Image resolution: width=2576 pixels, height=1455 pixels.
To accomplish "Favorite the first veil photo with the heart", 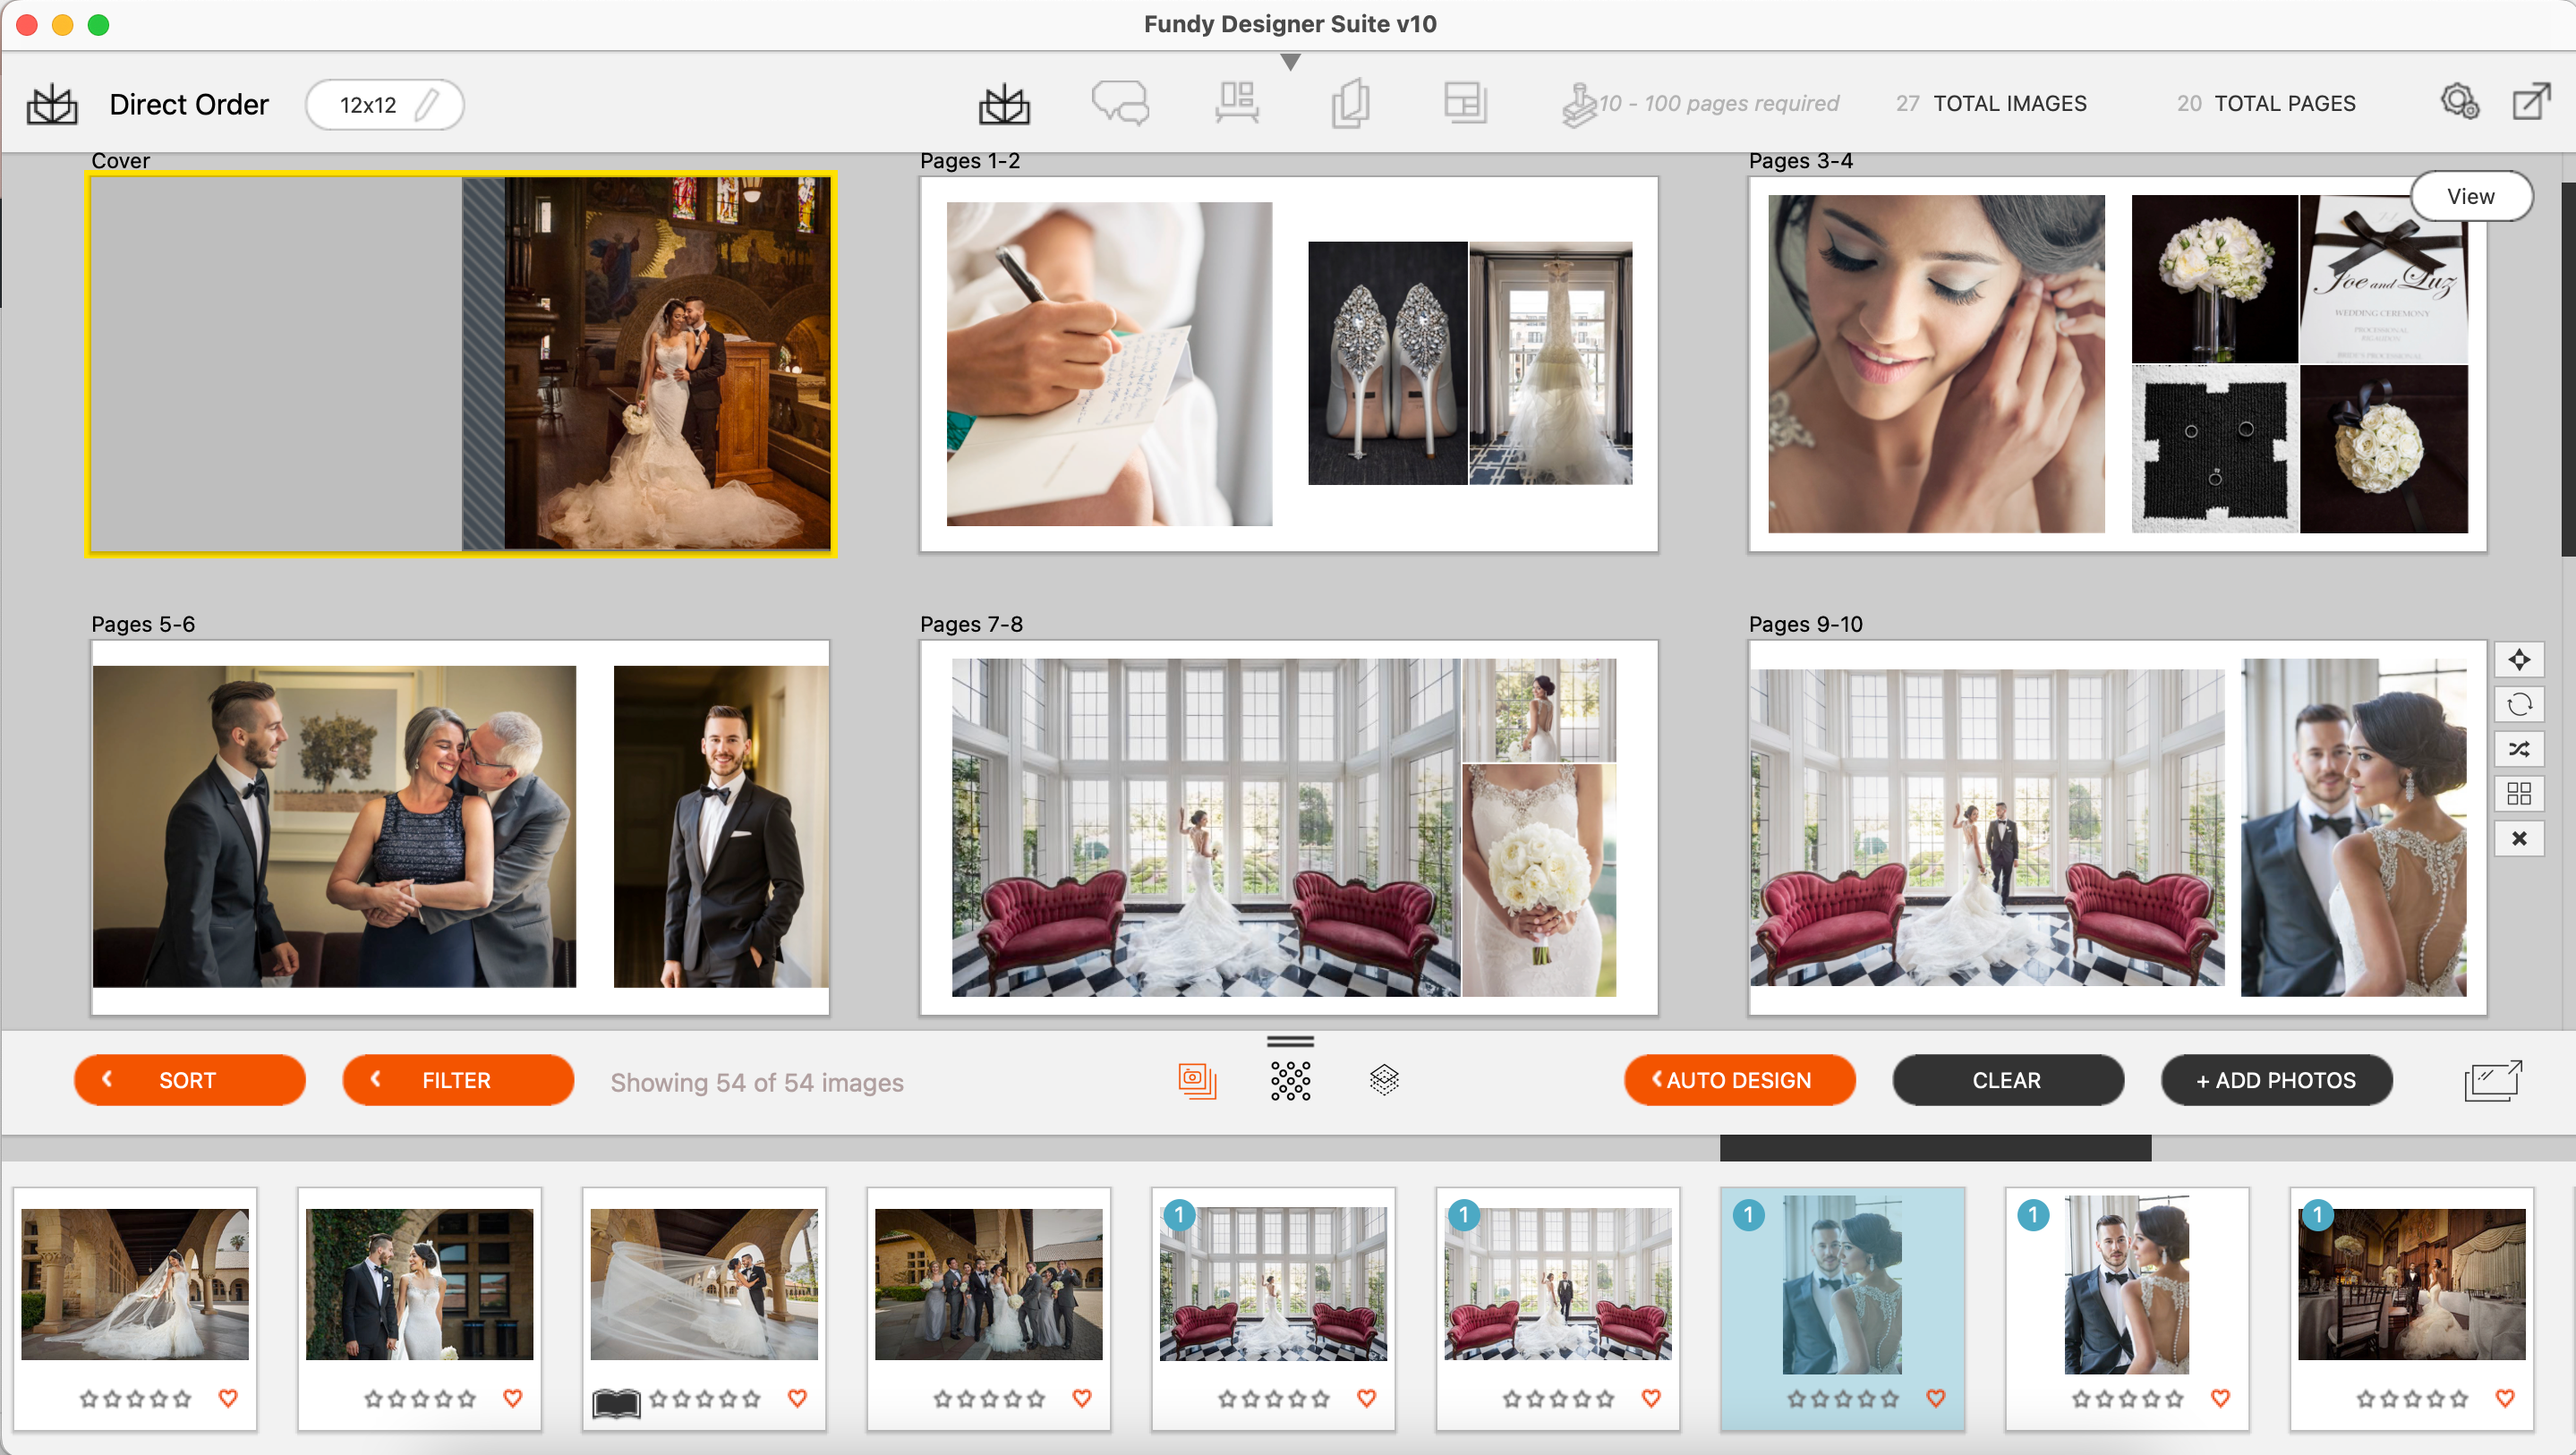I will click(230, 1399).
